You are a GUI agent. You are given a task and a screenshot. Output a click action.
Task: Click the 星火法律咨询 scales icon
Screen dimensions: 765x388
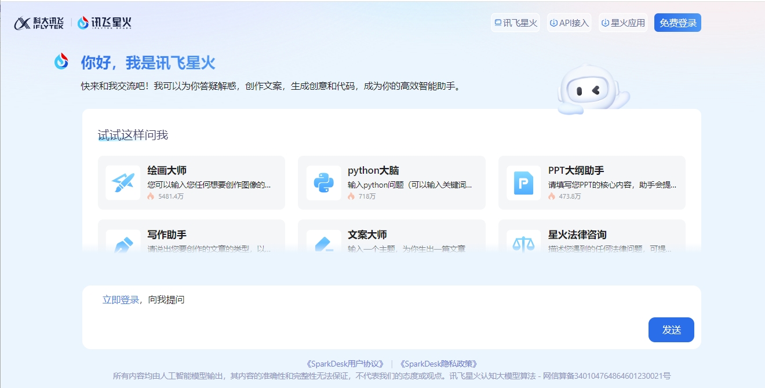point(523,243)
